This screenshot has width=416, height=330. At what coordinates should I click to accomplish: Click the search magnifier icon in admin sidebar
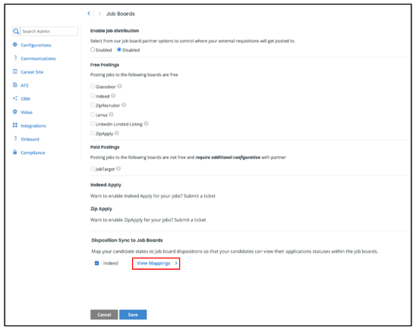16,31
